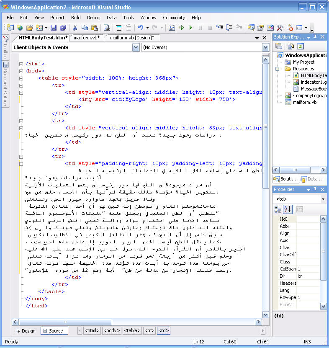Open the (No Events) dropdown
Viewport: 329px width, 348px height.
point(265,48)
